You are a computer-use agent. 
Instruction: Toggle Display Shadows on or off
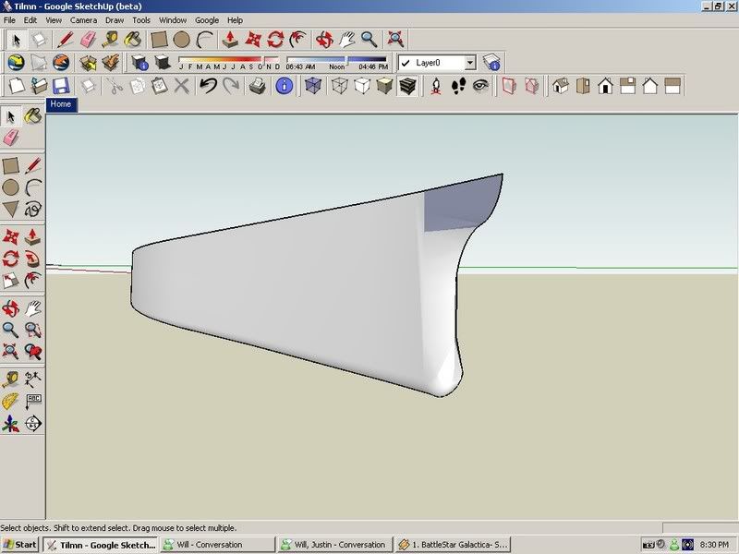pyautogui.click(x=163, y=62)
